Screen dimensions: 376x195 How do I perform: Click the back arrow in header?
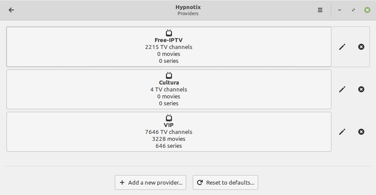pos(11,10)
